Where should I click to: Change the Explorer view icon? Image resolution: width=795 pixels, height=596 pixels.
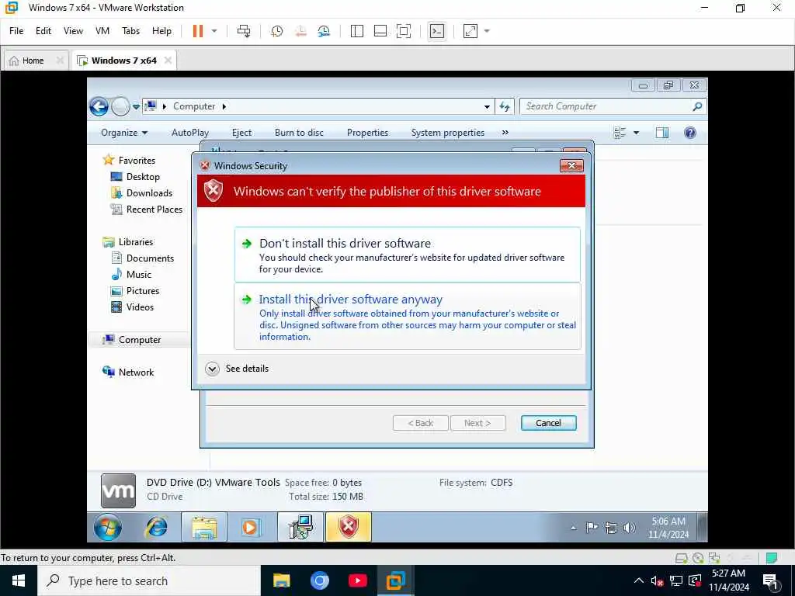coord(620,133)
